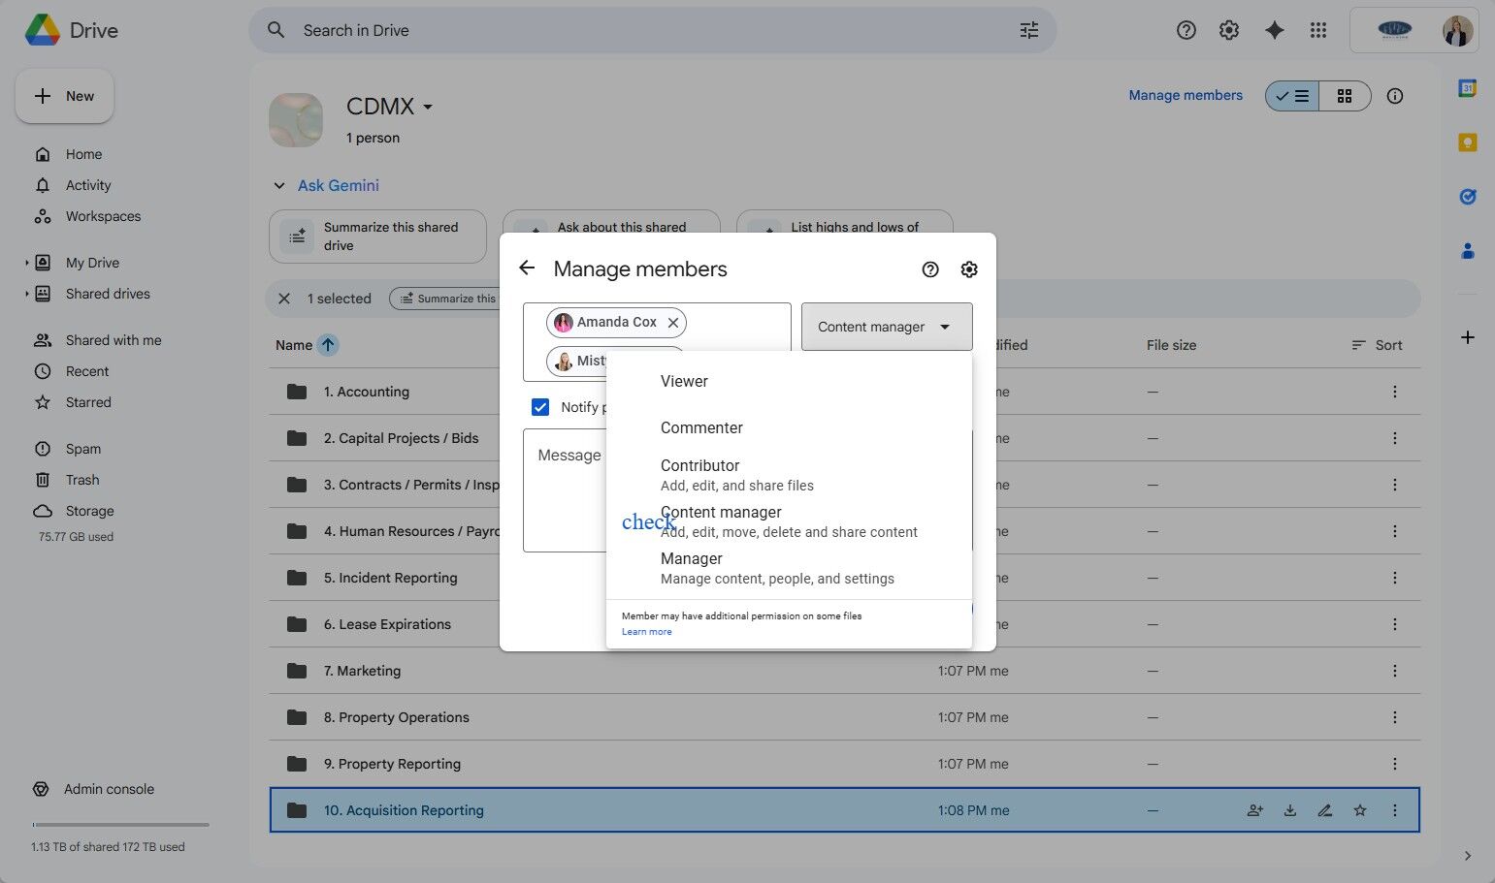Open help icon in Manage members dialog
Viewport: 1495px width, 883px height.
click(x=929, y=269)
